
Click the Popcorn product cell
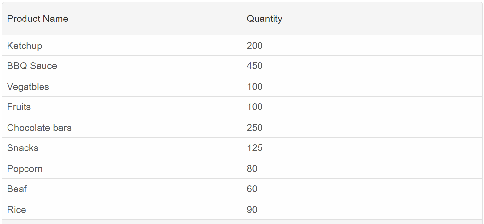[122, 168]
